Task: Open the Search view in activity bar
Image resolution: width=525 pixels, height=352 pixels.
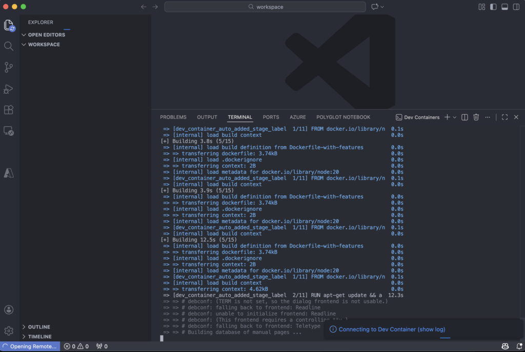Action: [x=9, y=46]
